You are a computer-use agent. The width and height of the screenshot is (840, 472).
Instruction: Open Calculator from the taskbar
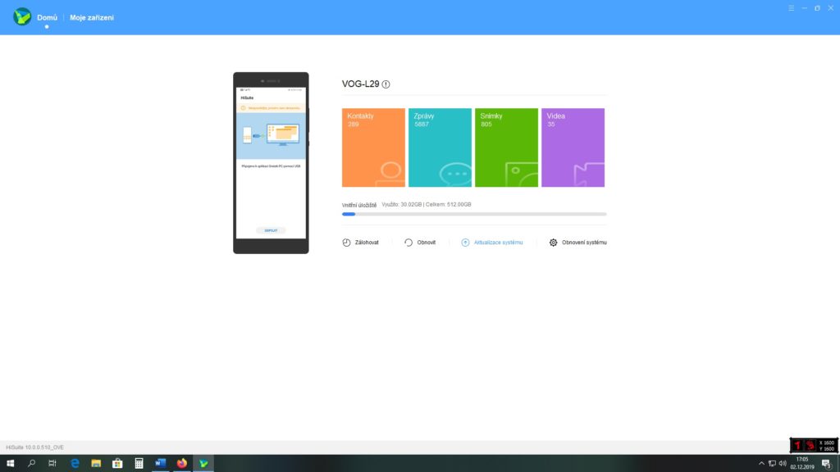(x=139, y=464)
